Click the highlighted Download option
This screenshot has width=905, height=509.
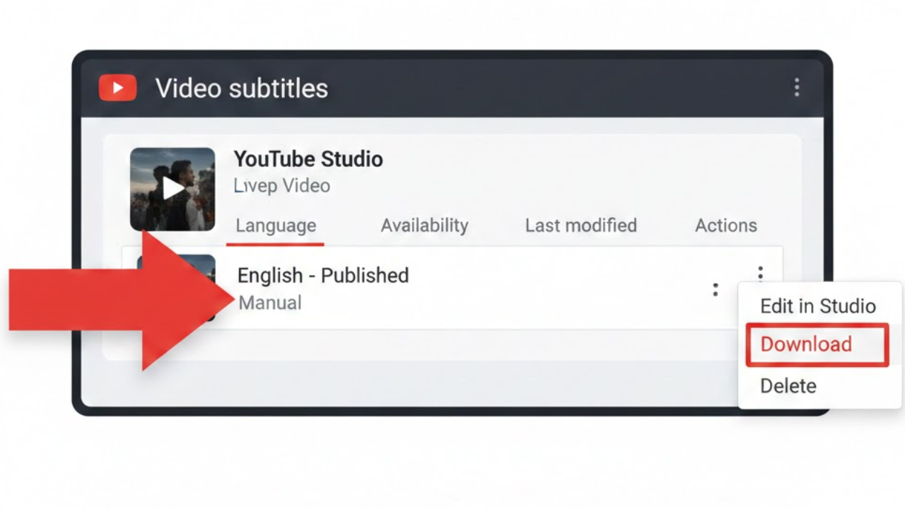click(x=805, y=344)
